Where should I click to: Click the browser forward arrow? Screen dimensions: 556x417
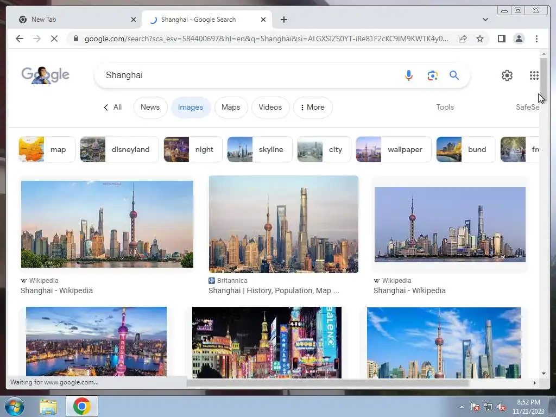[37, 39]
